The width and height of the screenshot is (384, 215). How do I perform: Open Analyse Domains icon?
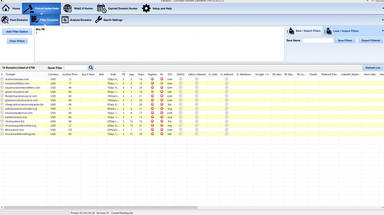coord(65,20)
